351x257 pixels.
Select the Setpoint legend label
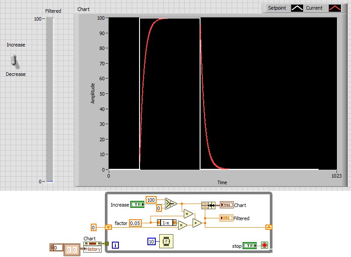(277, 8)
